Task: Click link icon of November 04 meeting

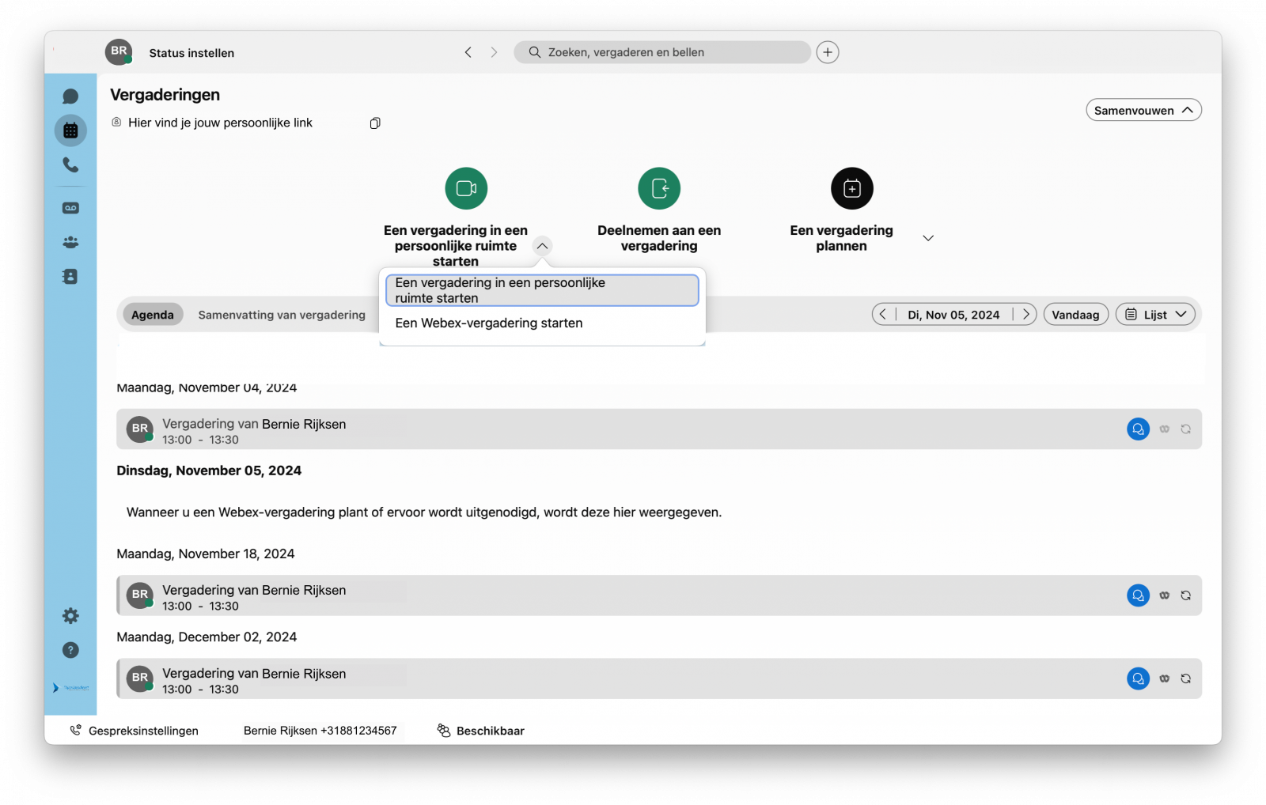Action: (1165, 429)
